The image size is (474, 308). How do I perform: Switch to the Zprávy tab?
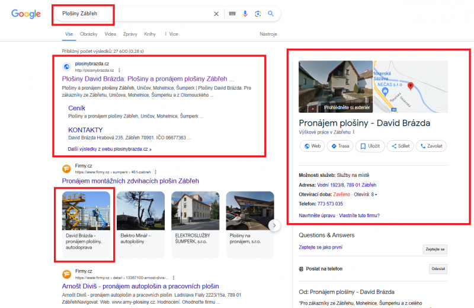(x=130, y=34)
